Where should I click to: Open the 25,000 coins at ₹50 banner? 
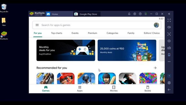[127, 50]
